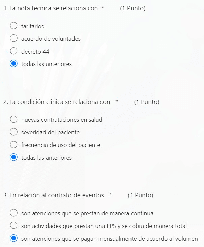Click 'La condición clinica se relaciona con' question text
The image size is (204, 247).
pos(59,102)
